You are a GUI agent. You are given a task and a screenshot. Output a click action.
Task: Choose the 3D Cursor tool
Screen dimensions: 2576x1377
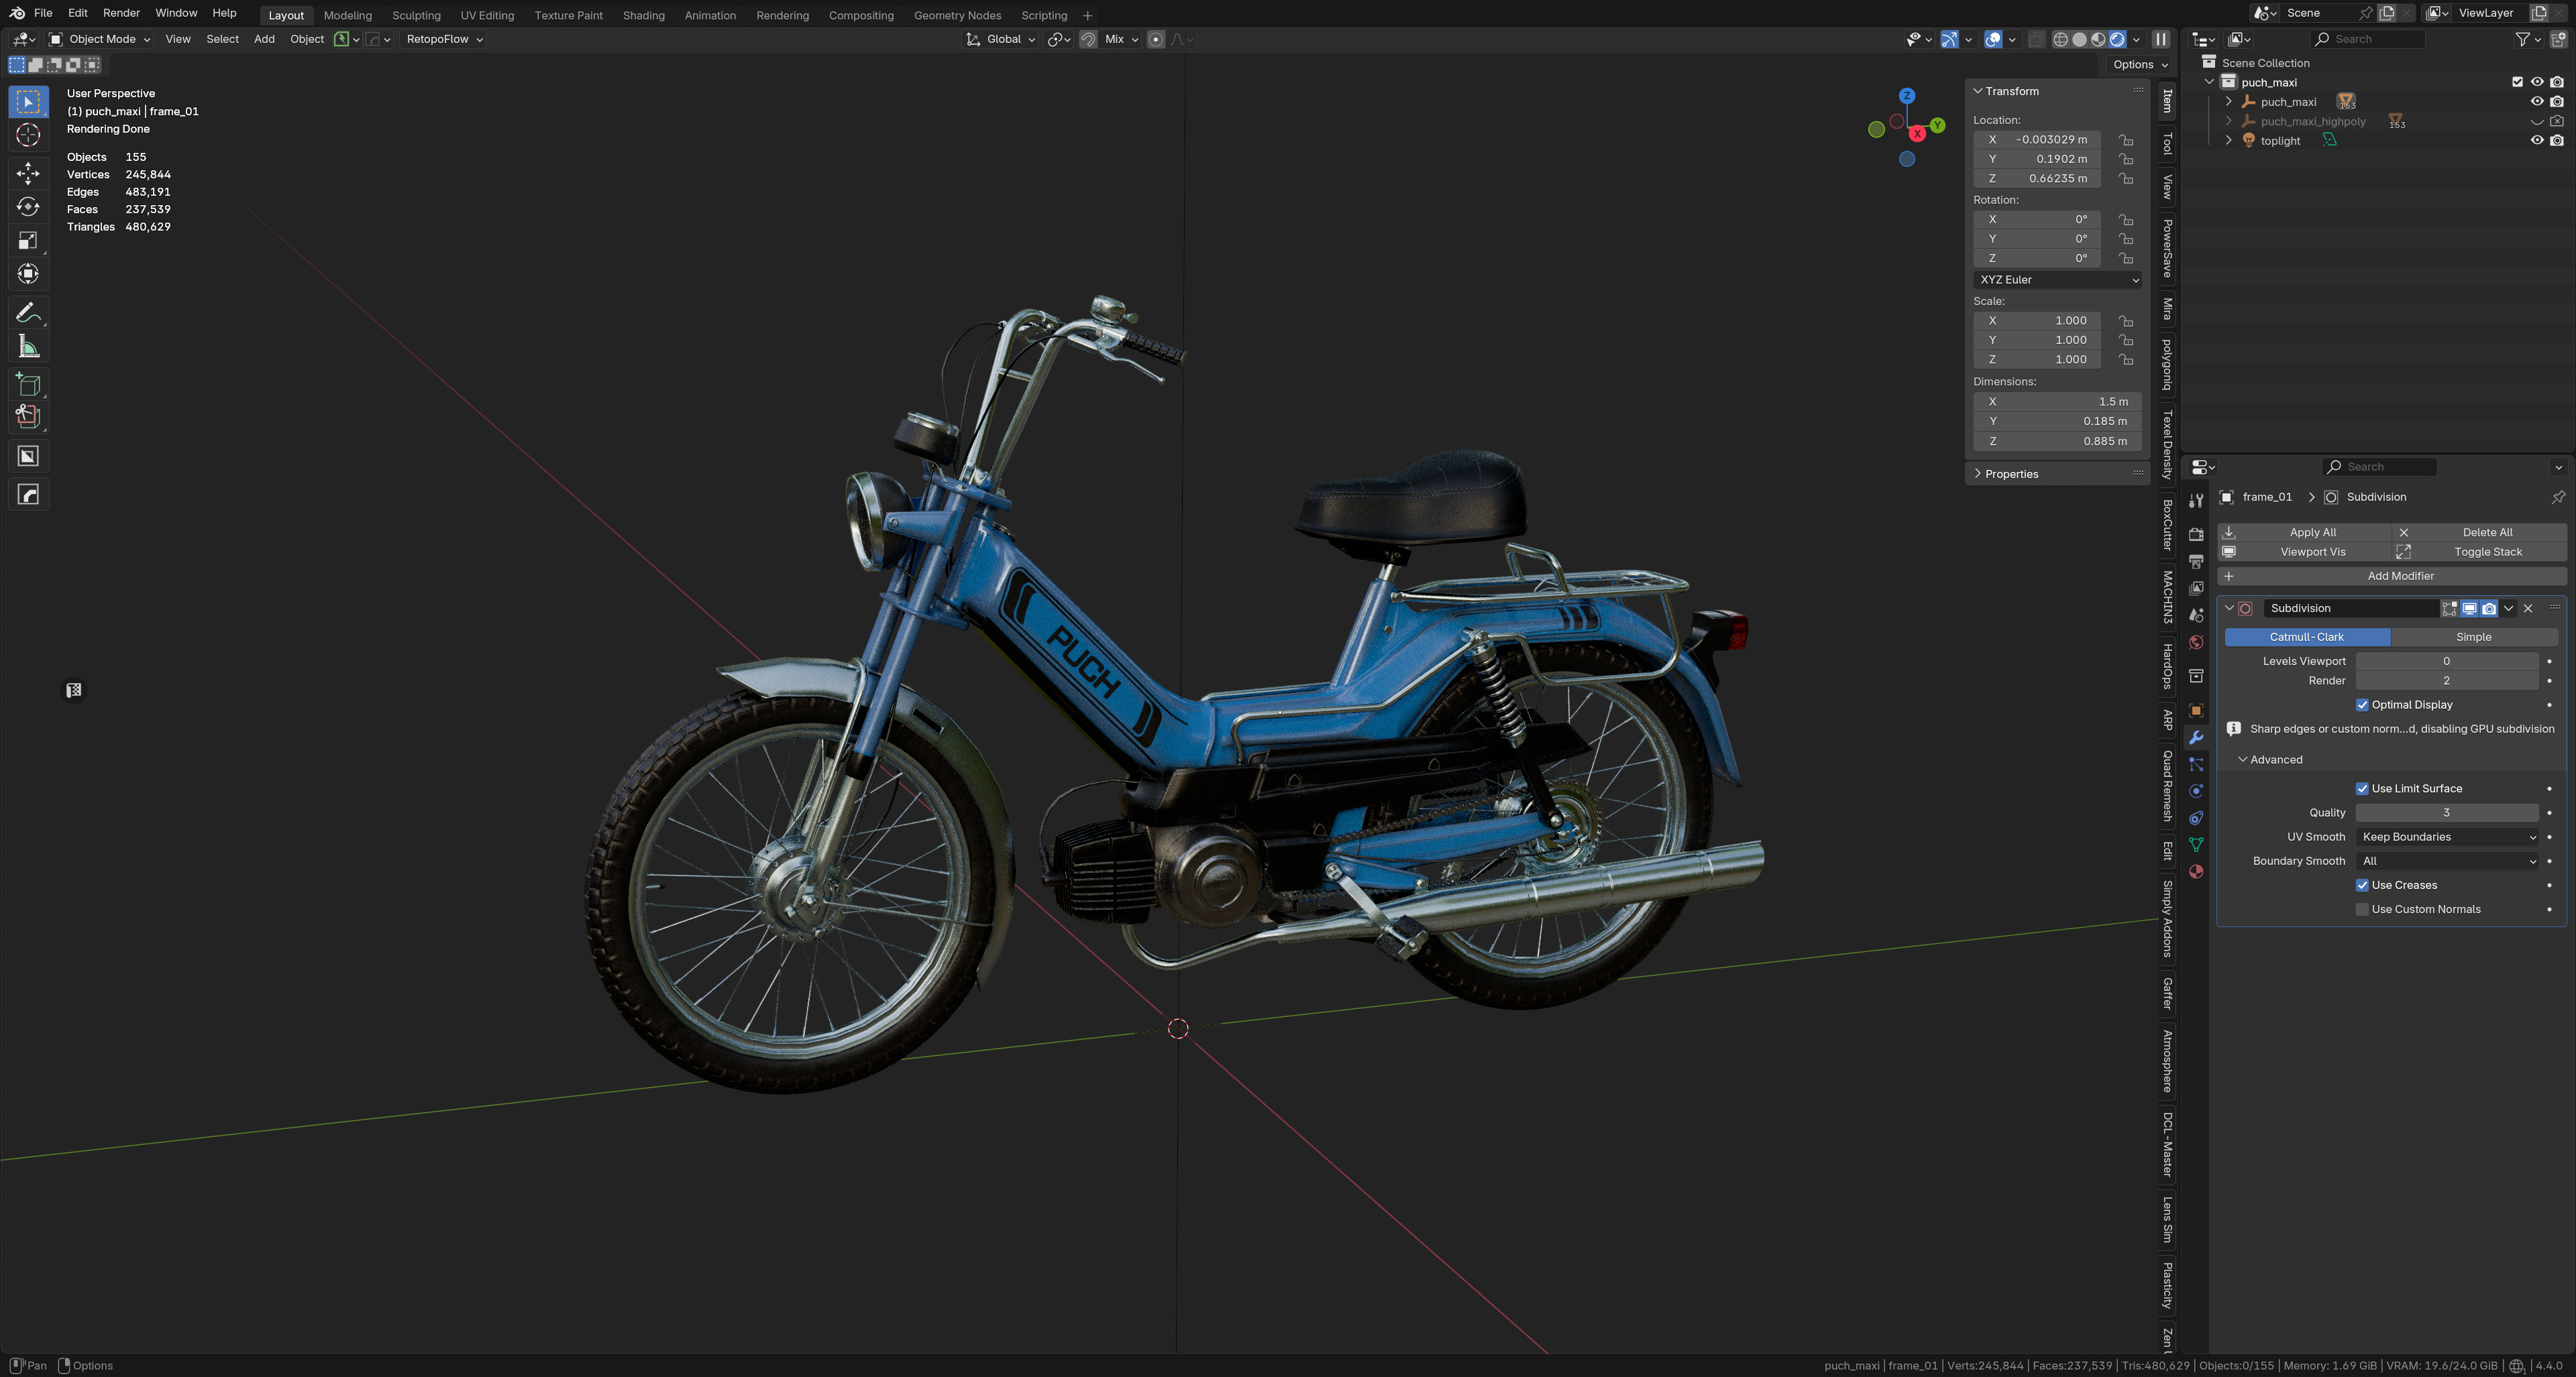28,135
